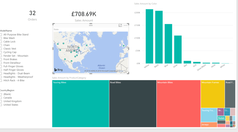This screenshot has height=132, width=238.
Task: Select the Mountain Frames treemap tile
Action: [x=212, y=94]
